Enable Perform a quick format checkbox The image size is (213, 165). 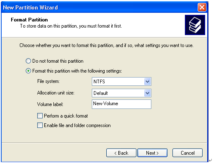(x=40, y=116)
